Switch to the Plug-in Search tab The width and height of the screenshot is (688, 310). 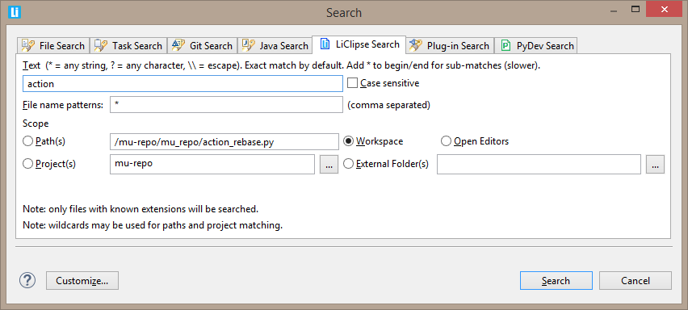pos(450,45)
